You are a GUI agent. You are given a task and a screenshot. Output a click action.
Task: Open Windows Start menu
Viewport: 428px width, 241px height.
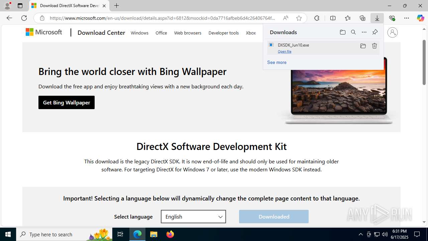(8, 234)
